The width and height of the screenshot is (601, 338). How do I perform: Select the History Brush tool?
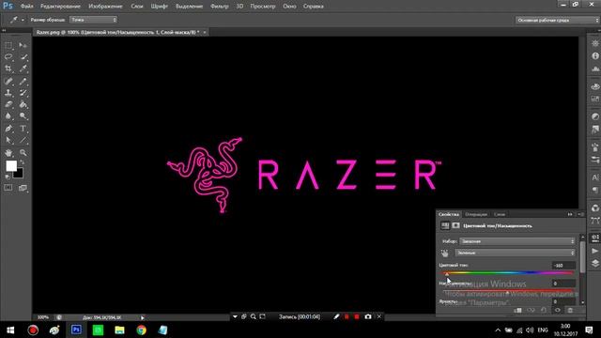pyautogui.click(x=23, y=93)
